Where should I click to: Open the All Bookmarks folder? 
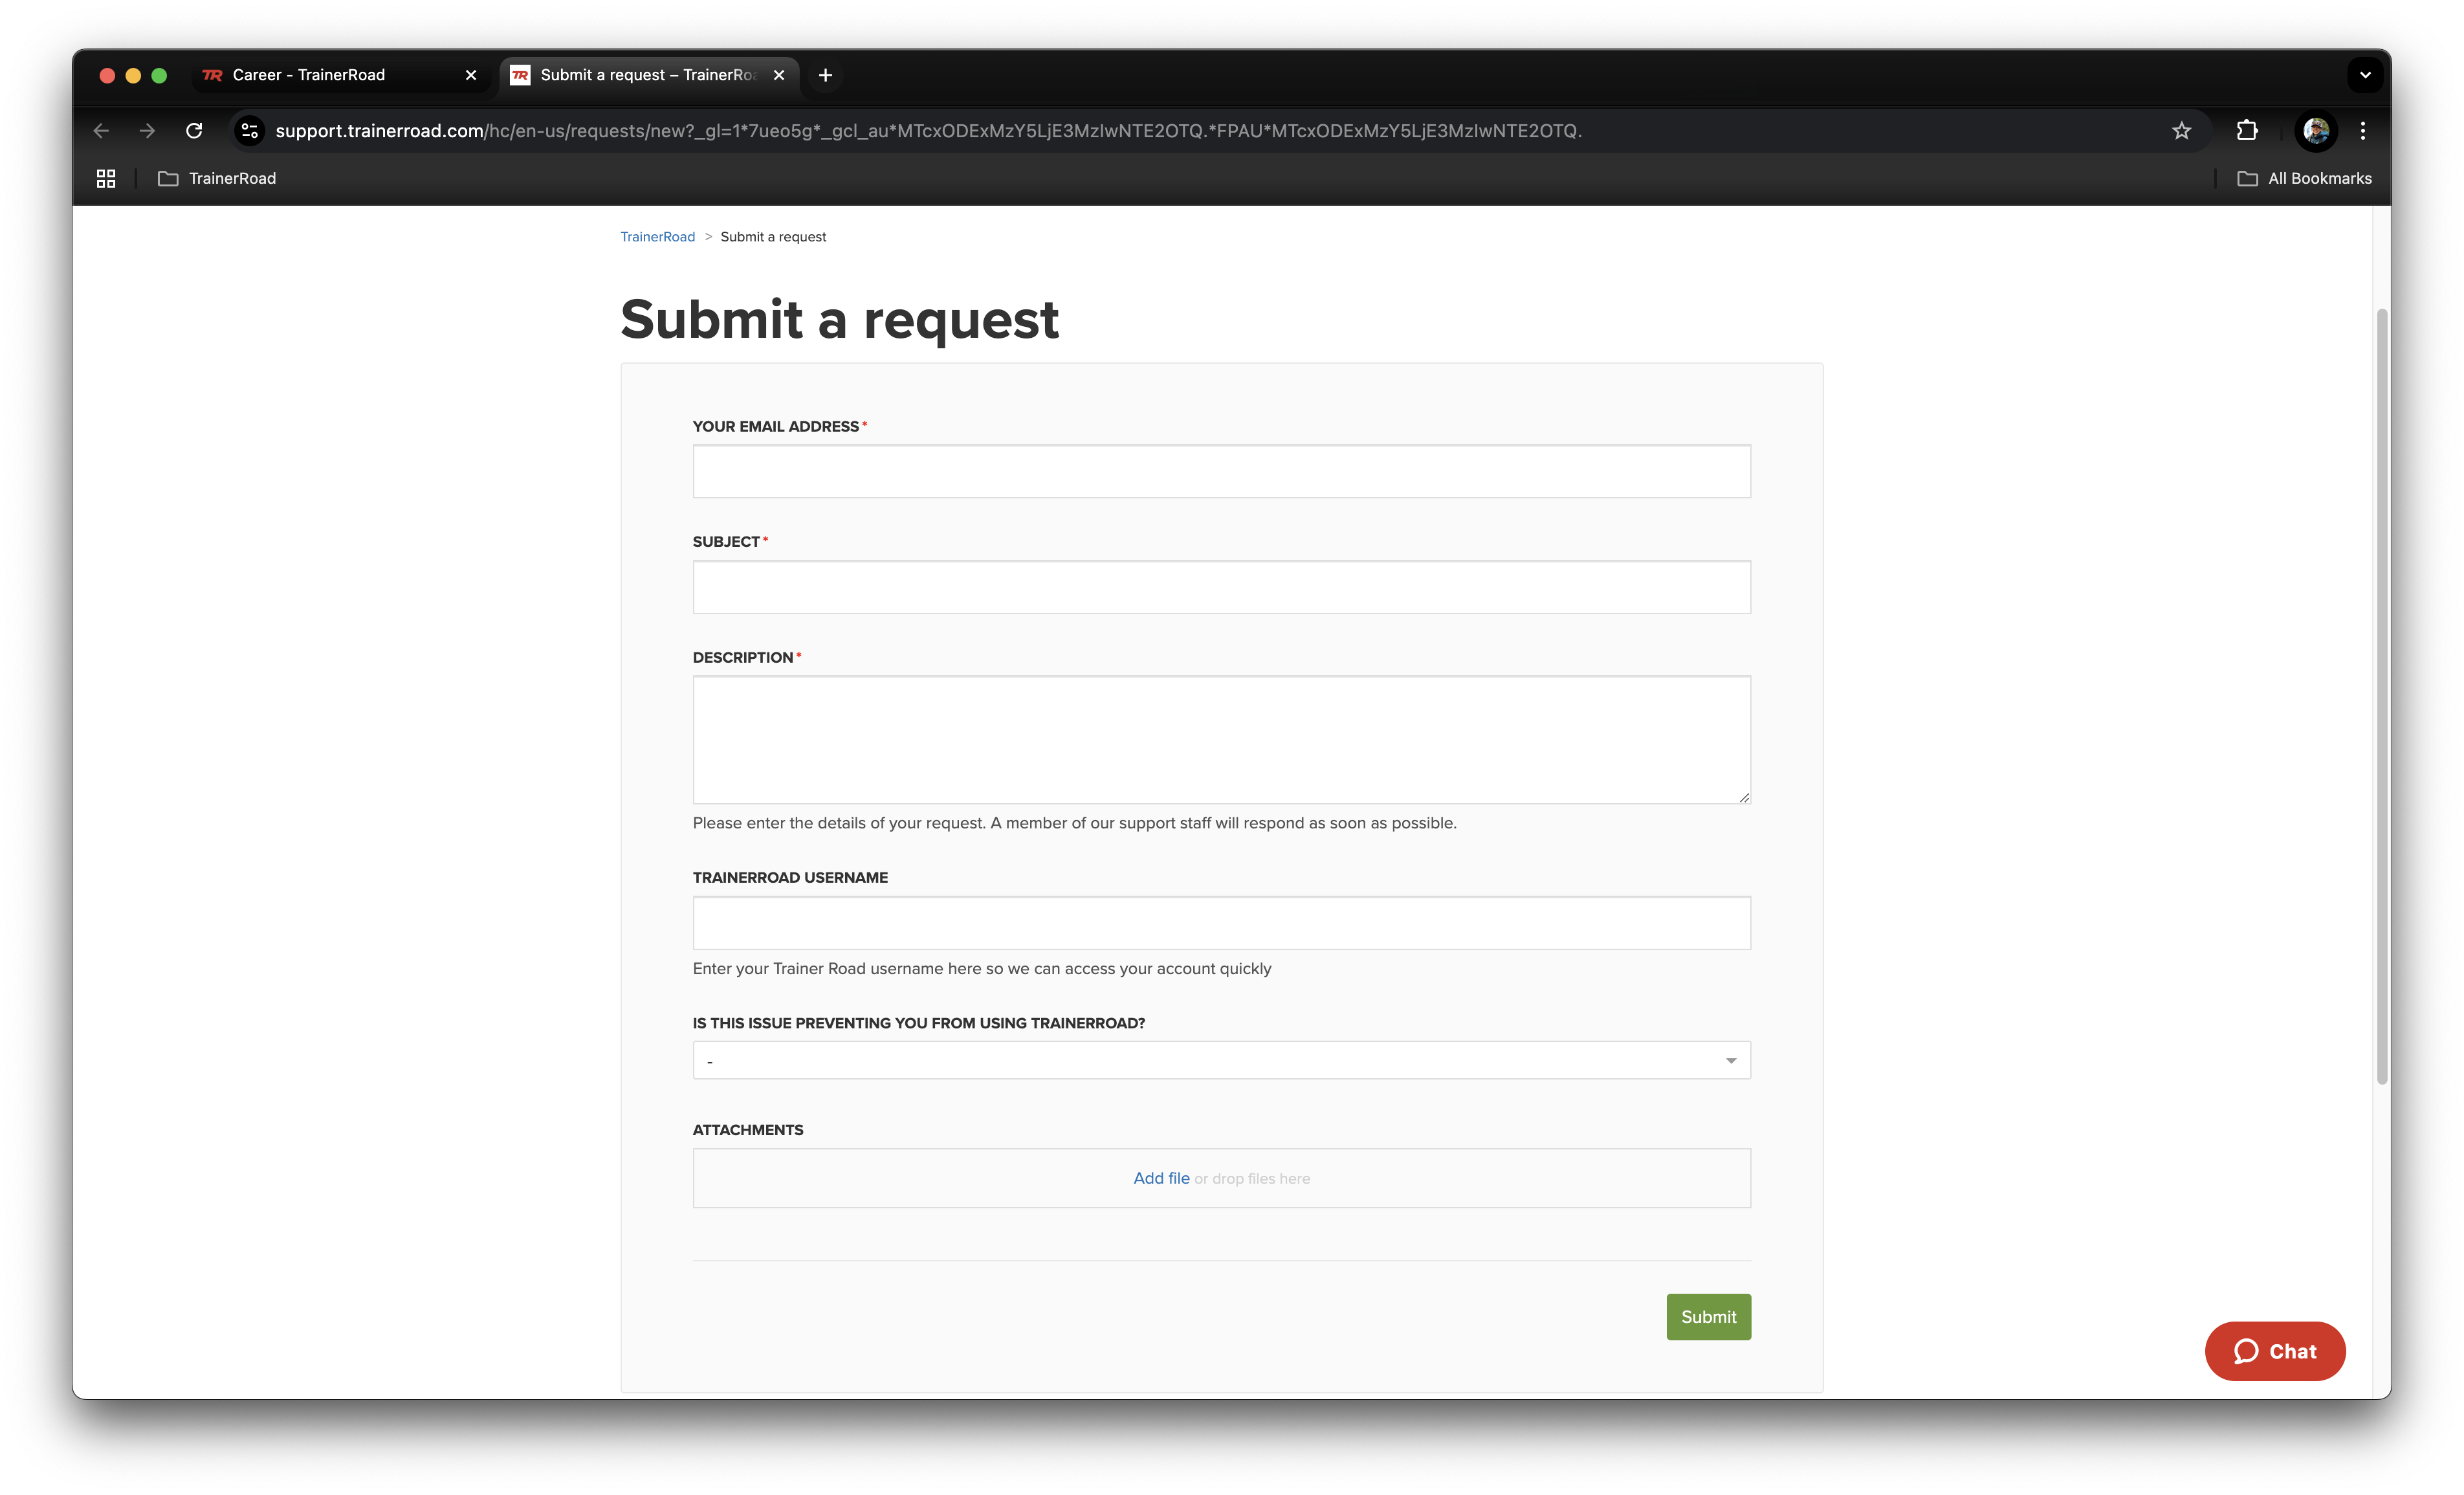[x=2304, y=178]
